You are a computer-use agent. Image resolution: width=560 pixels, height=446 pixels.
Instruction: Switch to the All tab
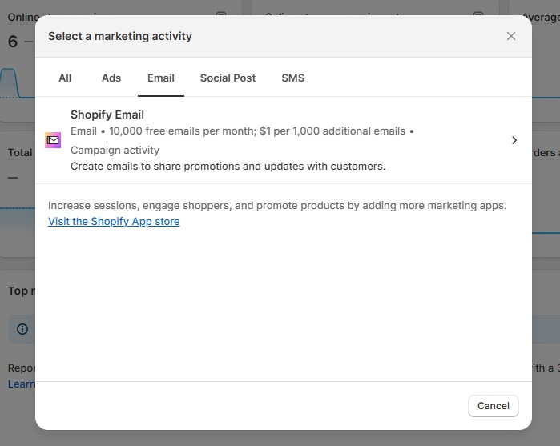coord(65,78)
